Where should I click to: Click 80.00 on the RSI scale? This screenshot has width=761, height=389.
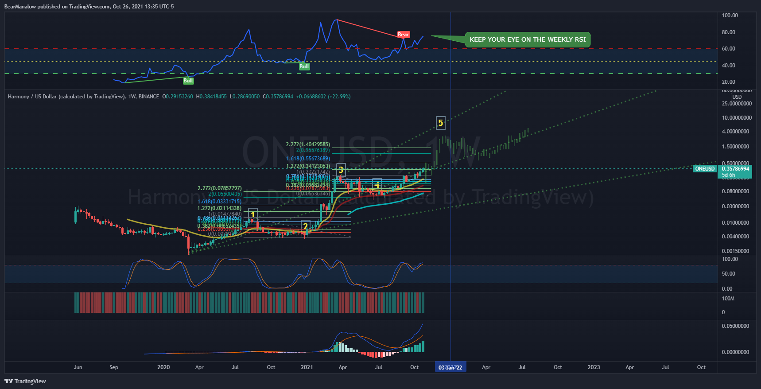(x=728, y=32)
